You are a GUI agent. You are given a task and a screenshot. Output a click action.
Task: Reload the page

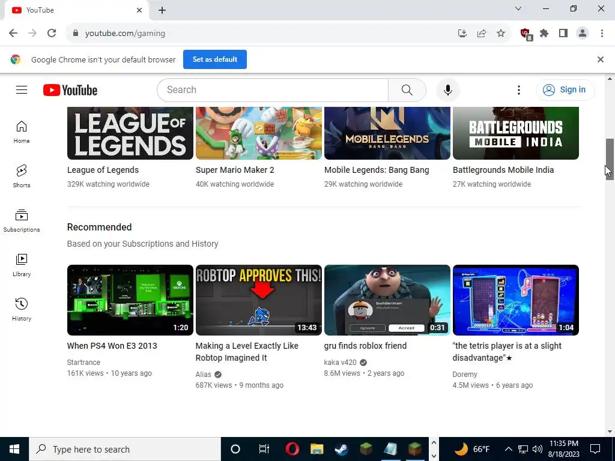pyautogui.click(x=52, y=34)
